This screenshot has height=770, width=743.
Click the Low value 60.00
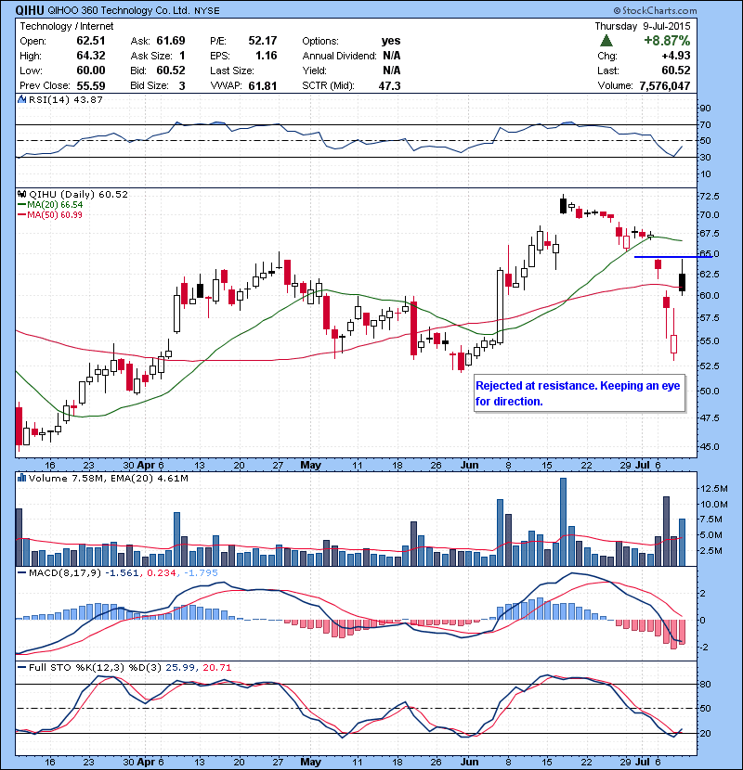click(x=90, y=71)
